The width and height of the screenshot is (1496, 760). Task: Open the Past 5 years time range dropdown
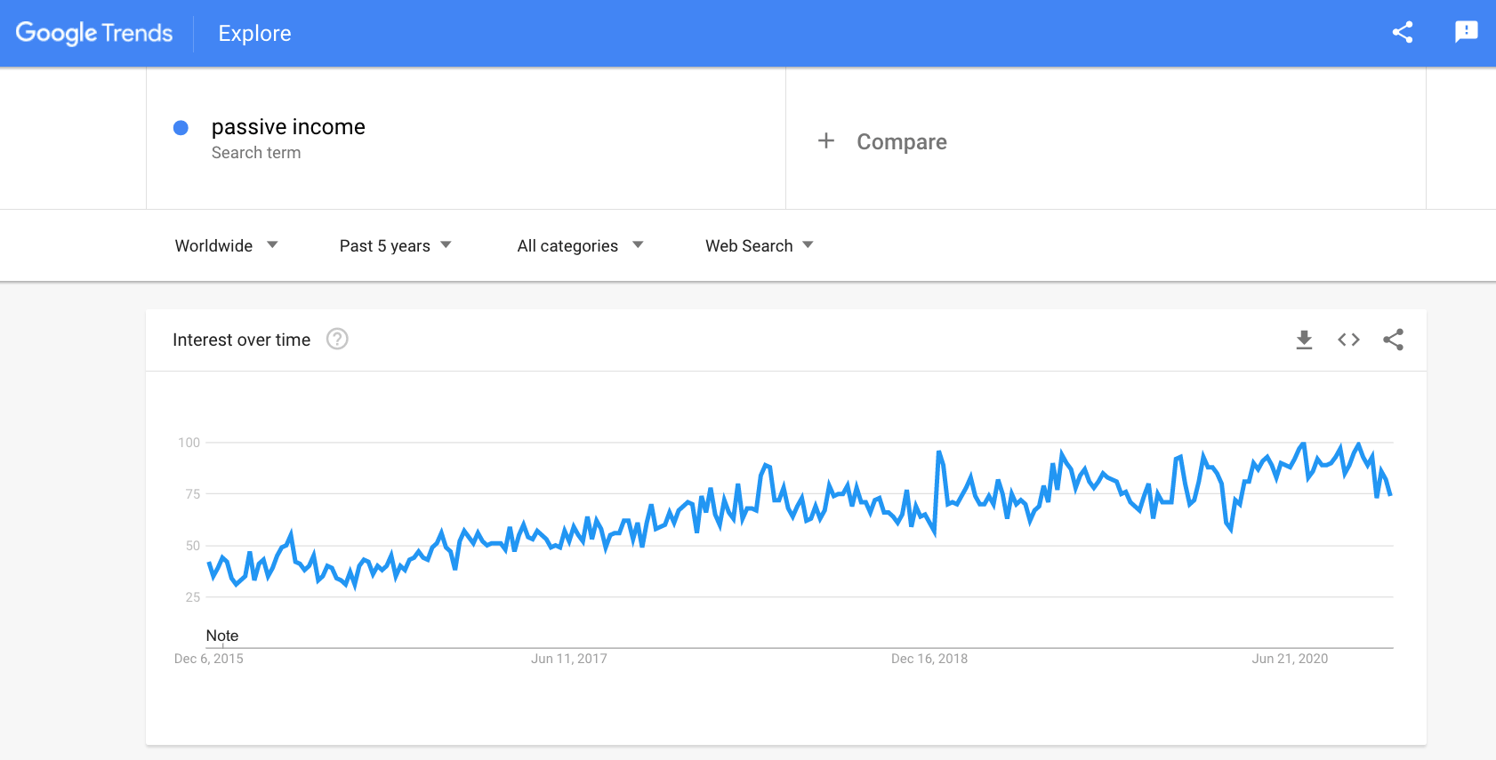(x=395, y=246)
